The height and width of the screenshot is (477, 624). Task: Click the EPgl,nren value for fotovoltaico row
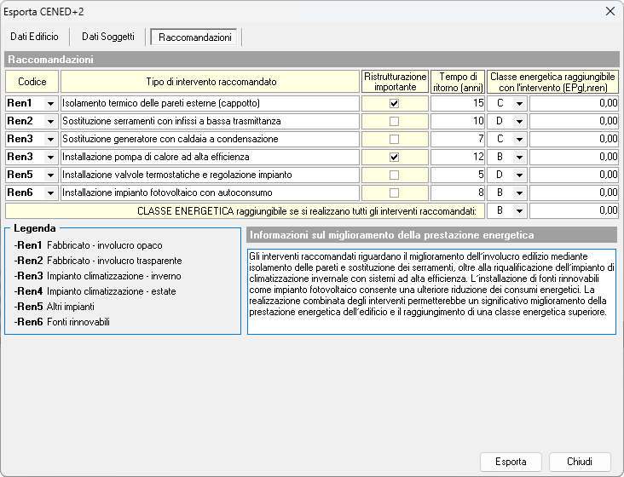[574, 193]
